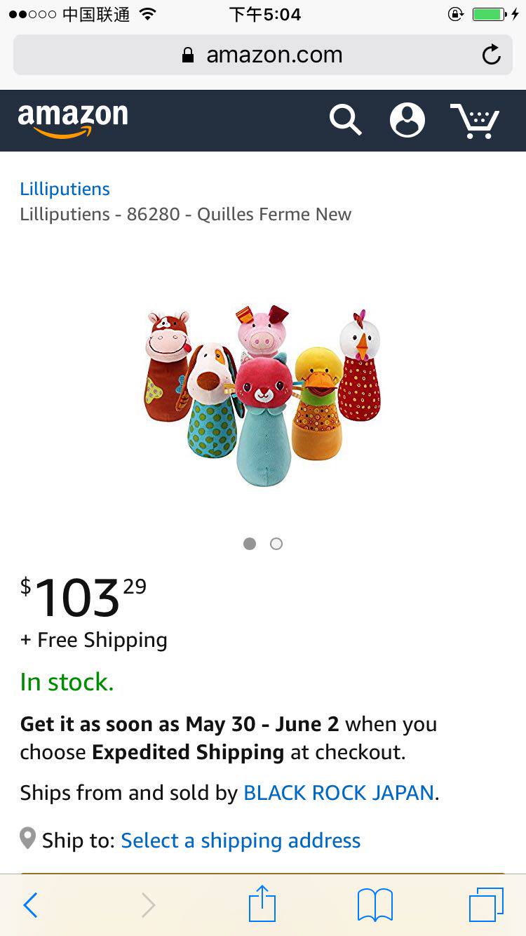526x936 pixels.
Task: Click Select a shipping address link
Action: click(x=241, y=841)
